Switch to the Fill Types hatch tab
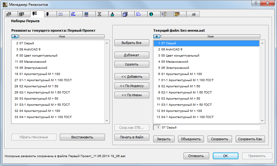 [76, 14]
